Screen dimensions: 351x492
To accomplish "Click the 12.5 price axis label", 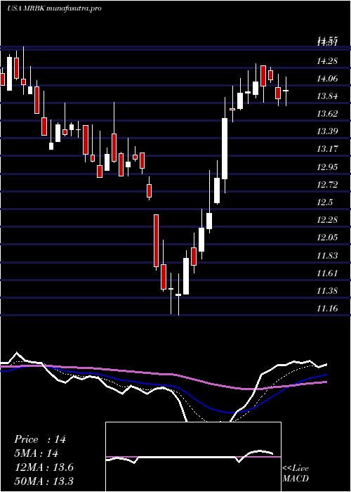I will tap(324, 202).
